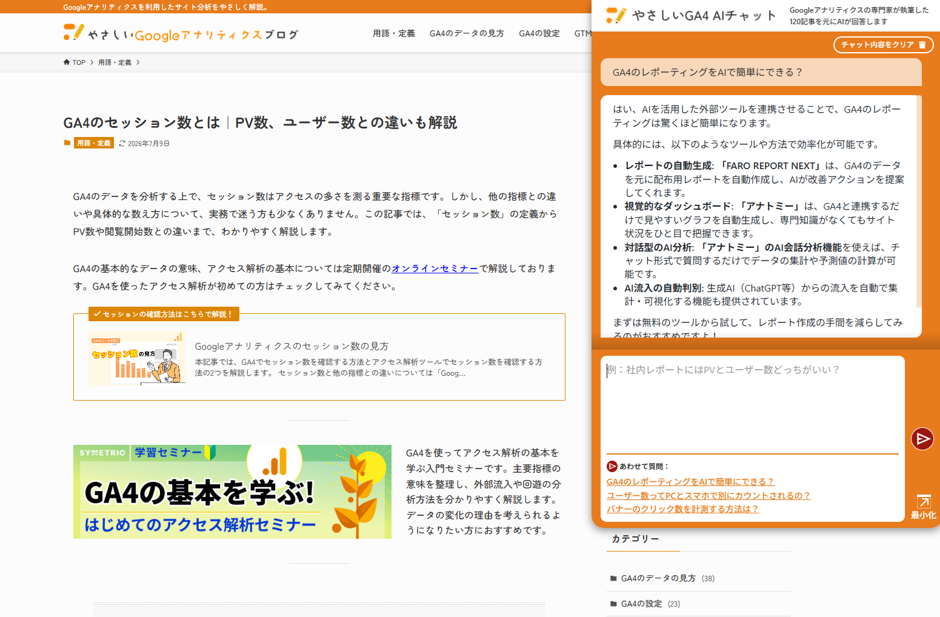Click the やさしいGA4 AIチャット heading
Viewport: 940px width, 617px height.
[704, 16]
